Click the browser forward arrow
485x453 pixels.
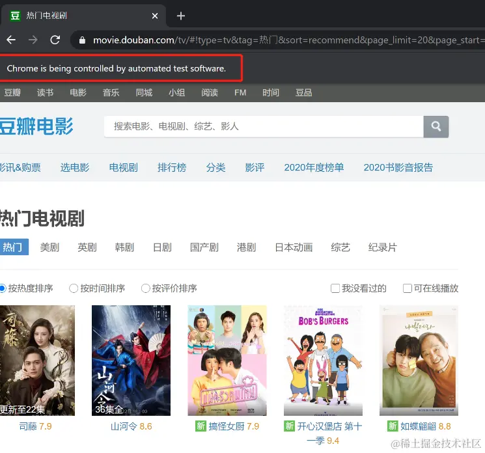[x=33, y=40]
